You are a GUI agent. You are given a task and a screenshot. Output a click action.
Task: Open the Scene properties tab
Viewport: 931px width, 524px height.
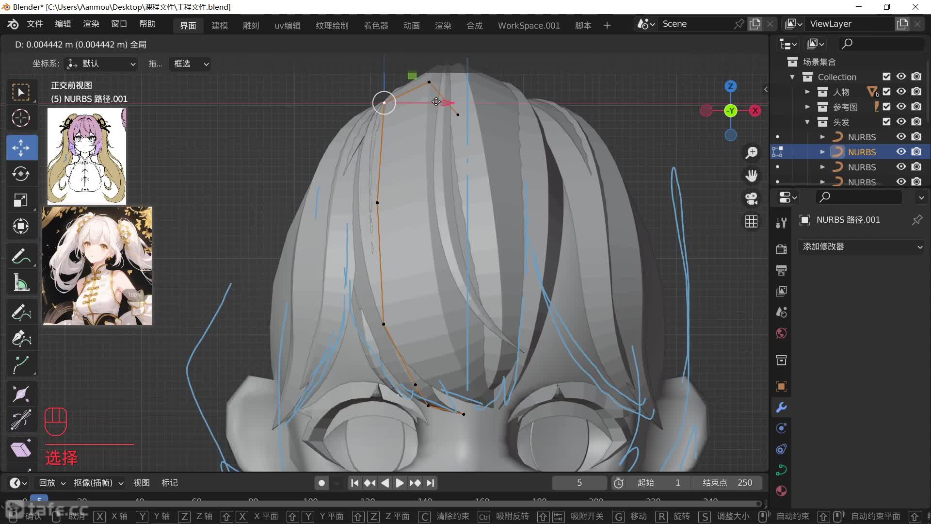pos(781,312)
